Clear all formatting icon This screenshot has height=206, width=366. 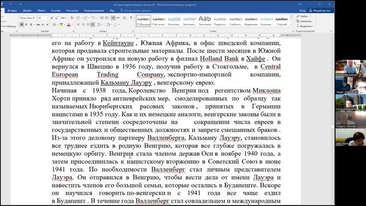coord(71,18)
